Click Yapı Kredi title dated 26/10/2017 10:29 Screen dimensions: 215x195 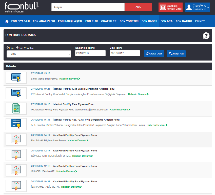pyautogui.click(x=75, y=182)
